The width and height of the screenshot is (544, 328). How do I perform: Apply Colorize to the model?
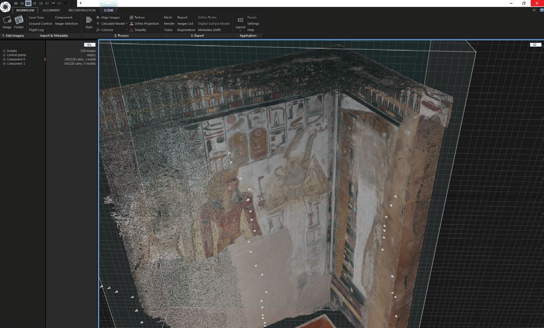[x=105, y=30]
